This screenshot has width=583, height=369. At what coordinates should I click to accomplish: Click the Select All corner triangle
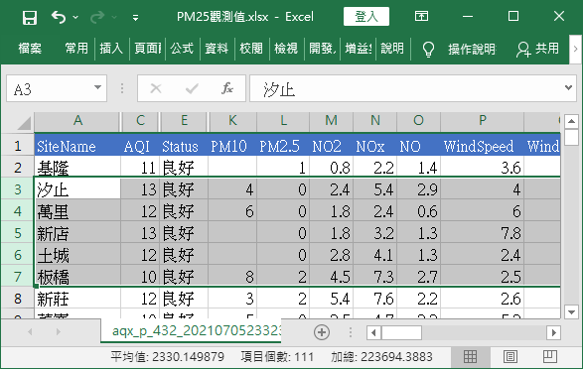click(23, 122)
